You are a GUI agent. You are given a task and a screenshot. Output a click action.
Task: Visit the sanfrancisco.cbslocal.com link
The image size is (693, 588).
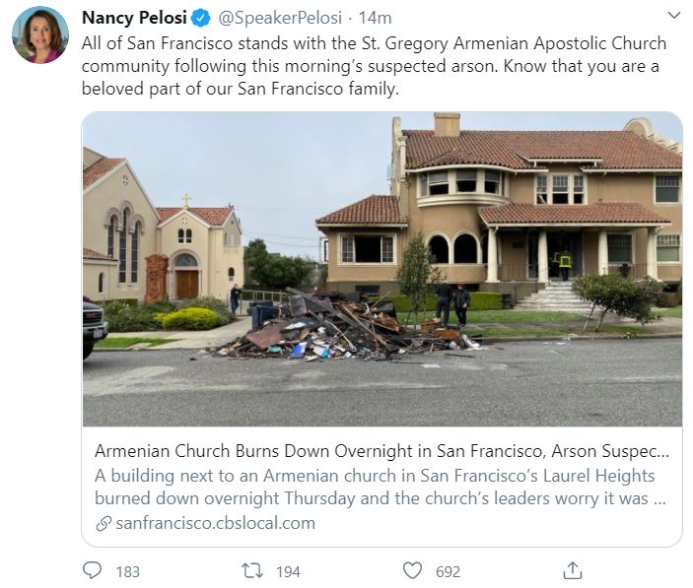click(215, 523)
